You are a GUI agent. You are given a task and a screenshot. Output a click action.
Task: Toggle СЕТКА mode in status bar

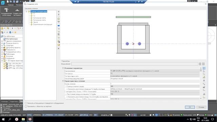tap(29, 115)
